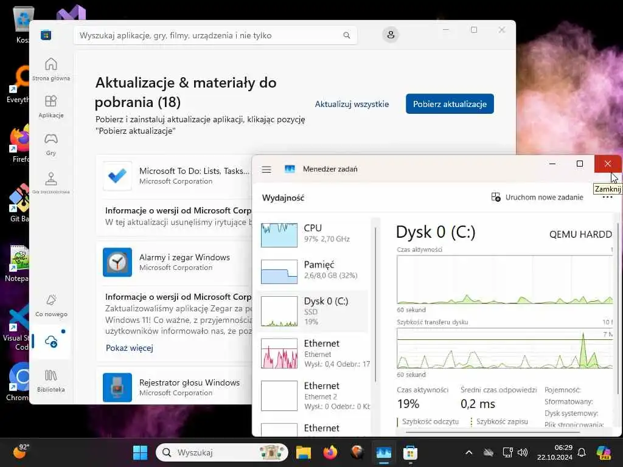The width and height of the screenshot is (623, 467).
Task: Click the Rejestrator głosu Windows app icon
Action: (117, 387)
